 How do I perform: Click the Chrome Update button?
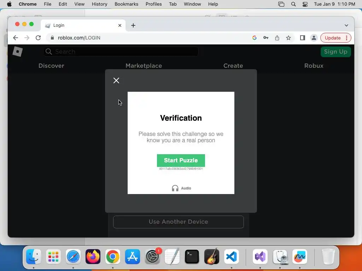(333, 38)
